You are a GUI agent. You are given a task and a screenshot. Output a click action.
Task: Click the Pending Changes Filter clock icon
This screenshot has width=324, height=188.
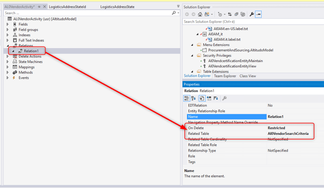click(x=220, y=14)
